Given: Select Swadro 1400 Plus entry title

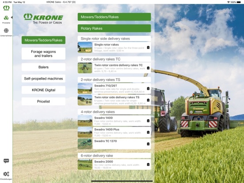Looking at the screenshot, I should coord(107,130).
